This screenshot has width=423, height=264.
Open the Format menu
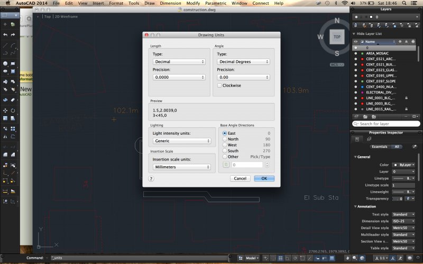tap(116, 3)
